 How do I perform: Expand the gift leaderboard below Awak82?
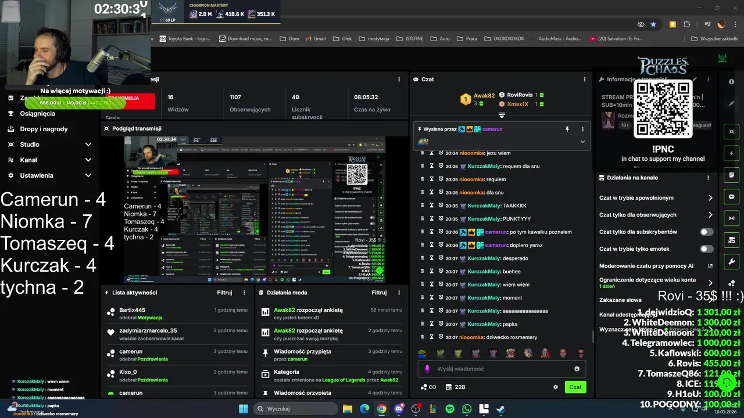pos(502,115)
